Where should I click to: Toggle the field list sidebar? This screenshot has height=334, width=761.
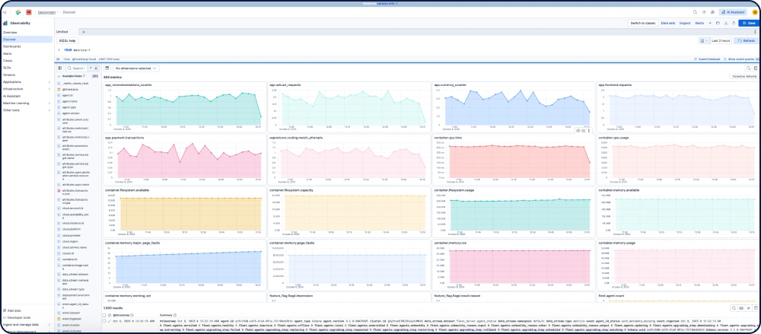coord(60,68)
